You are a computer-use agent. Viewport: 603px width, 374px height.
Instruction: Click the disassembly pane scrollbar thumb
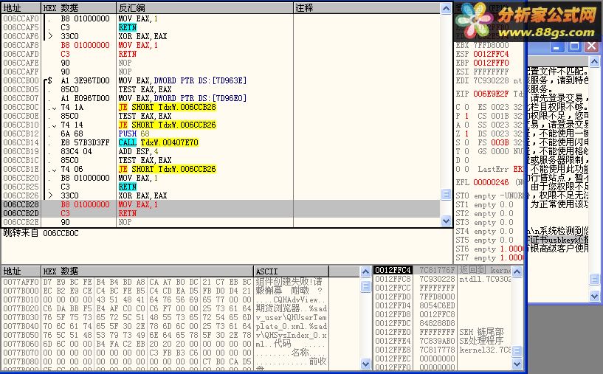pyautogui.click(x=446, y=194)
